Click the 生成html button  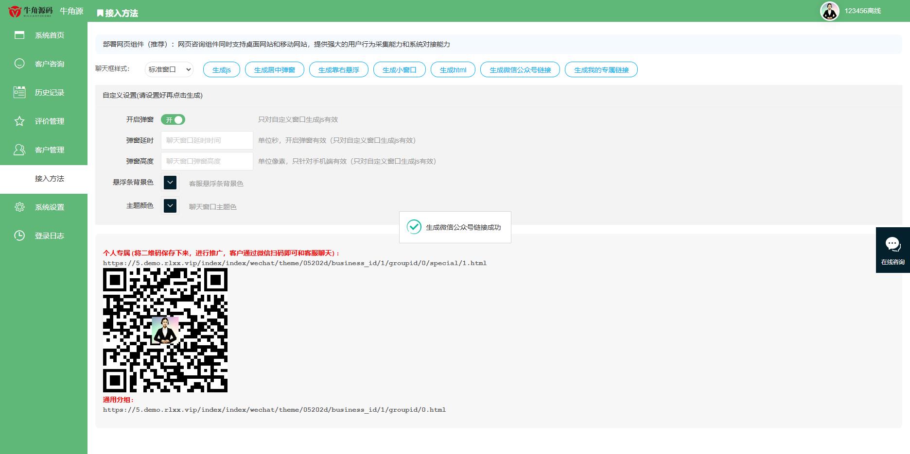coord(453,69)
